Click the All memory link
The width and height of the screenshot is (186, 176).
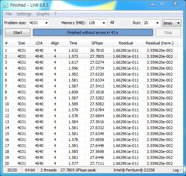click(x=112, y=22)
